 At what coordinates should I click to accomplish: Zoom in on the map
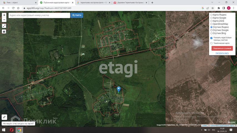4,15
